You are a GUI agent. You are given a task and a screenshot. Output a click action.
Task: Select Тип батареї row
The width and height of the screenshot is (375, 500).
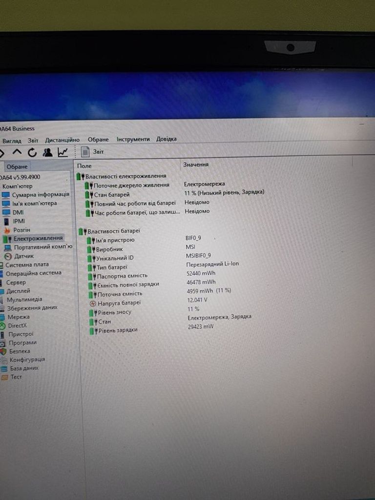click(x=163, y=266)
